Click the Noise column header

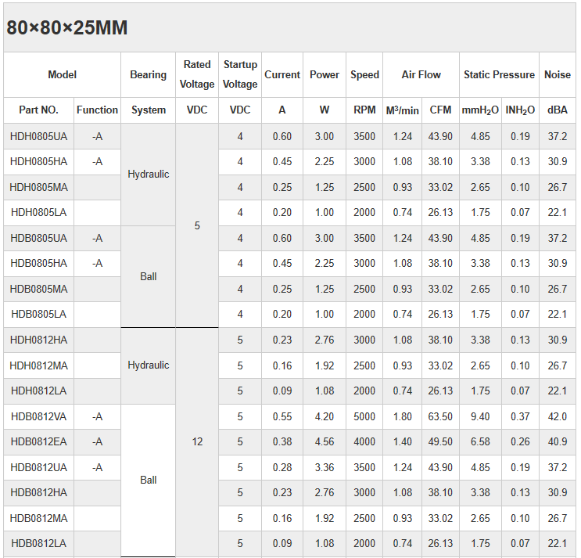pos(558,74)
